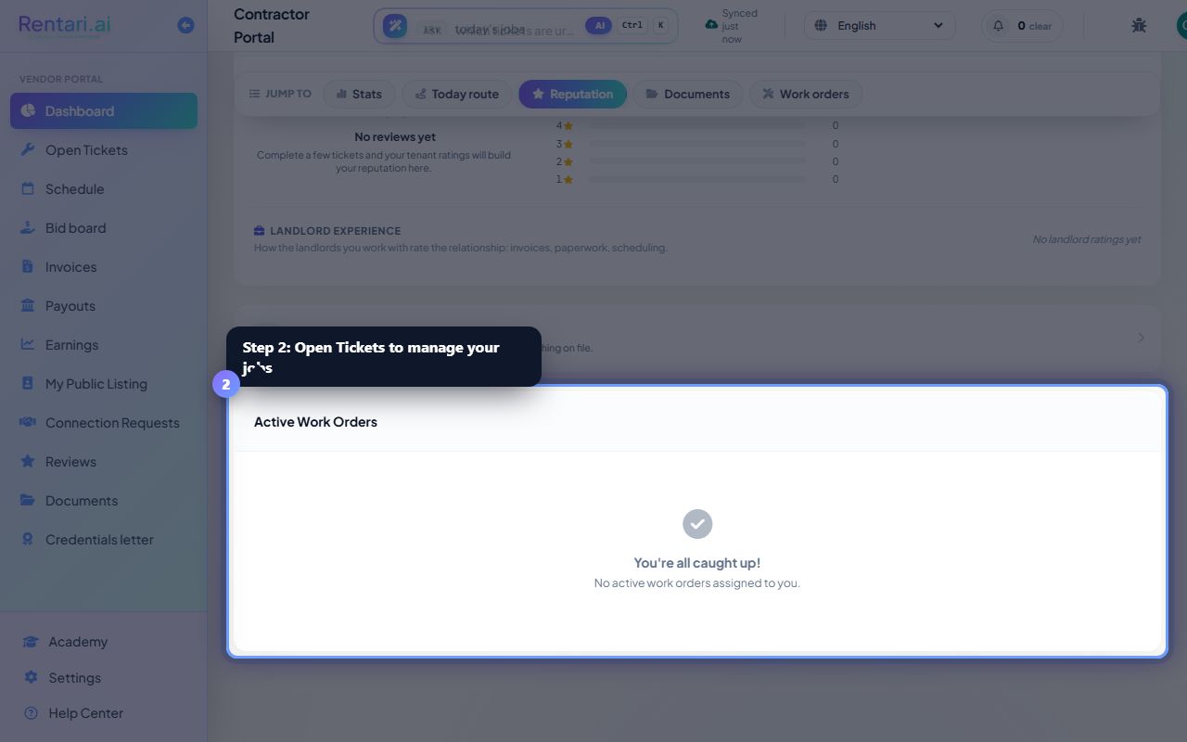Jump to Today route section
The width and height of the screenshot is (1187, 742).
[x=456, y=94]
